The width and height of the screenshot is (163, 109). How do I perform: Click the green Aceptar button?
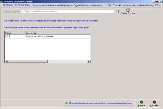(141, 103)
